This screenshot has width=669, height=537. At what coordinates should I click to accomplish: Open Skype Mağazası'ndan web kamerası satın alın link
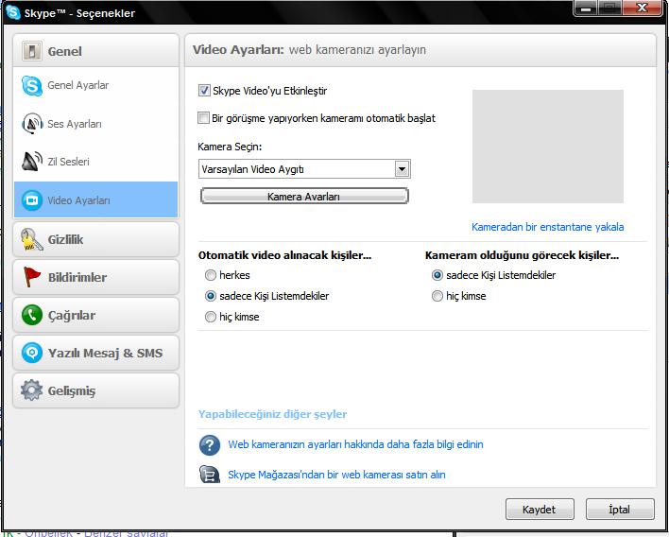(336, 475)
